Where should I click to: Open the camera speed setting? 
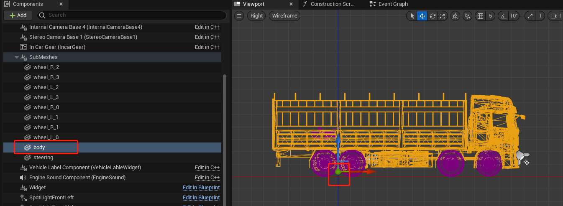555,16
